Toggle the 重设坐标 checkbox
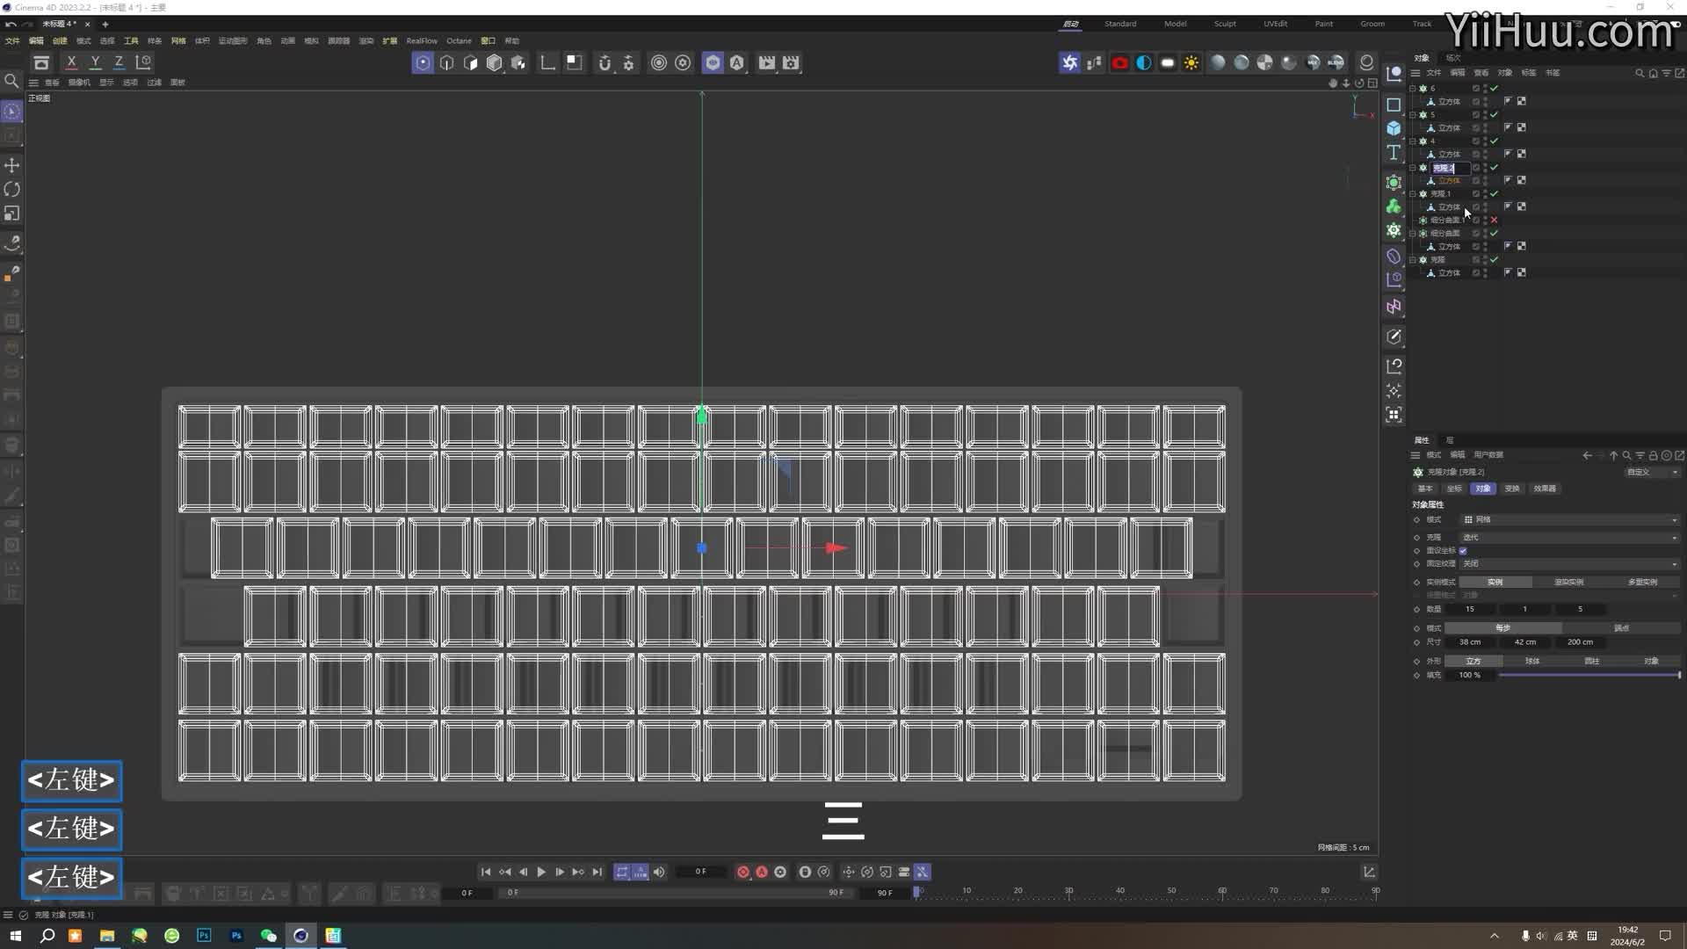This screenshot has height=949, width=1687. [1463, 551]
